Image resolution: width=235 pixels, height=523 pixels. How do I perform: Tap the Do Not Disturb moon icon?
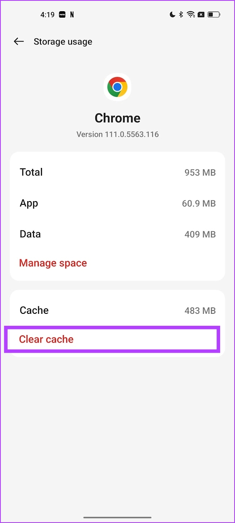173,15
